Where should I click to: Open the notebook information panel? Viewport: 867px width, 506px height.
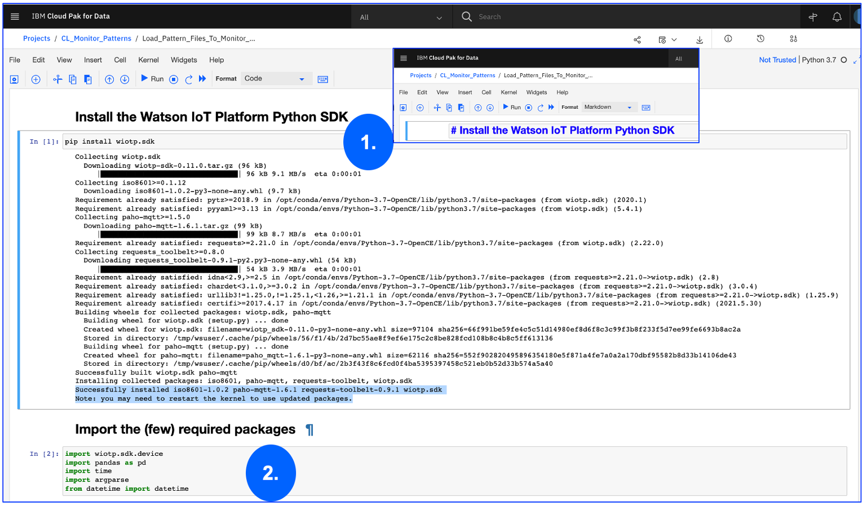(728, 38)
